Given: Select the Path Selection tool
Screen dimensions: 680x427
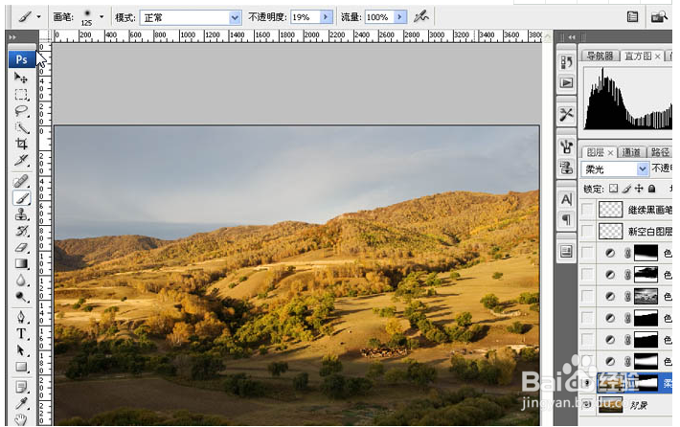Looking at the screenshot, I should [21, 350].
